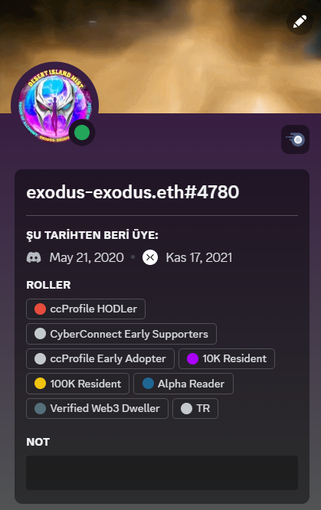Click the active developer badge icon
The height and width of the screenshot is (510, 321).
(x=295, y=139)
